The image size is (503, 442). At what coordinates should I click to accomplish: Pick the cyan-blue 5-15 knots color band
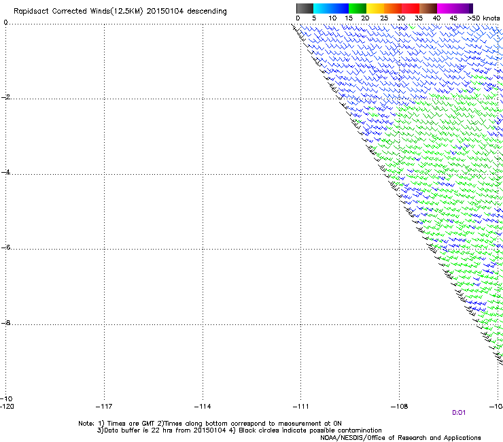tap(331, 8)
